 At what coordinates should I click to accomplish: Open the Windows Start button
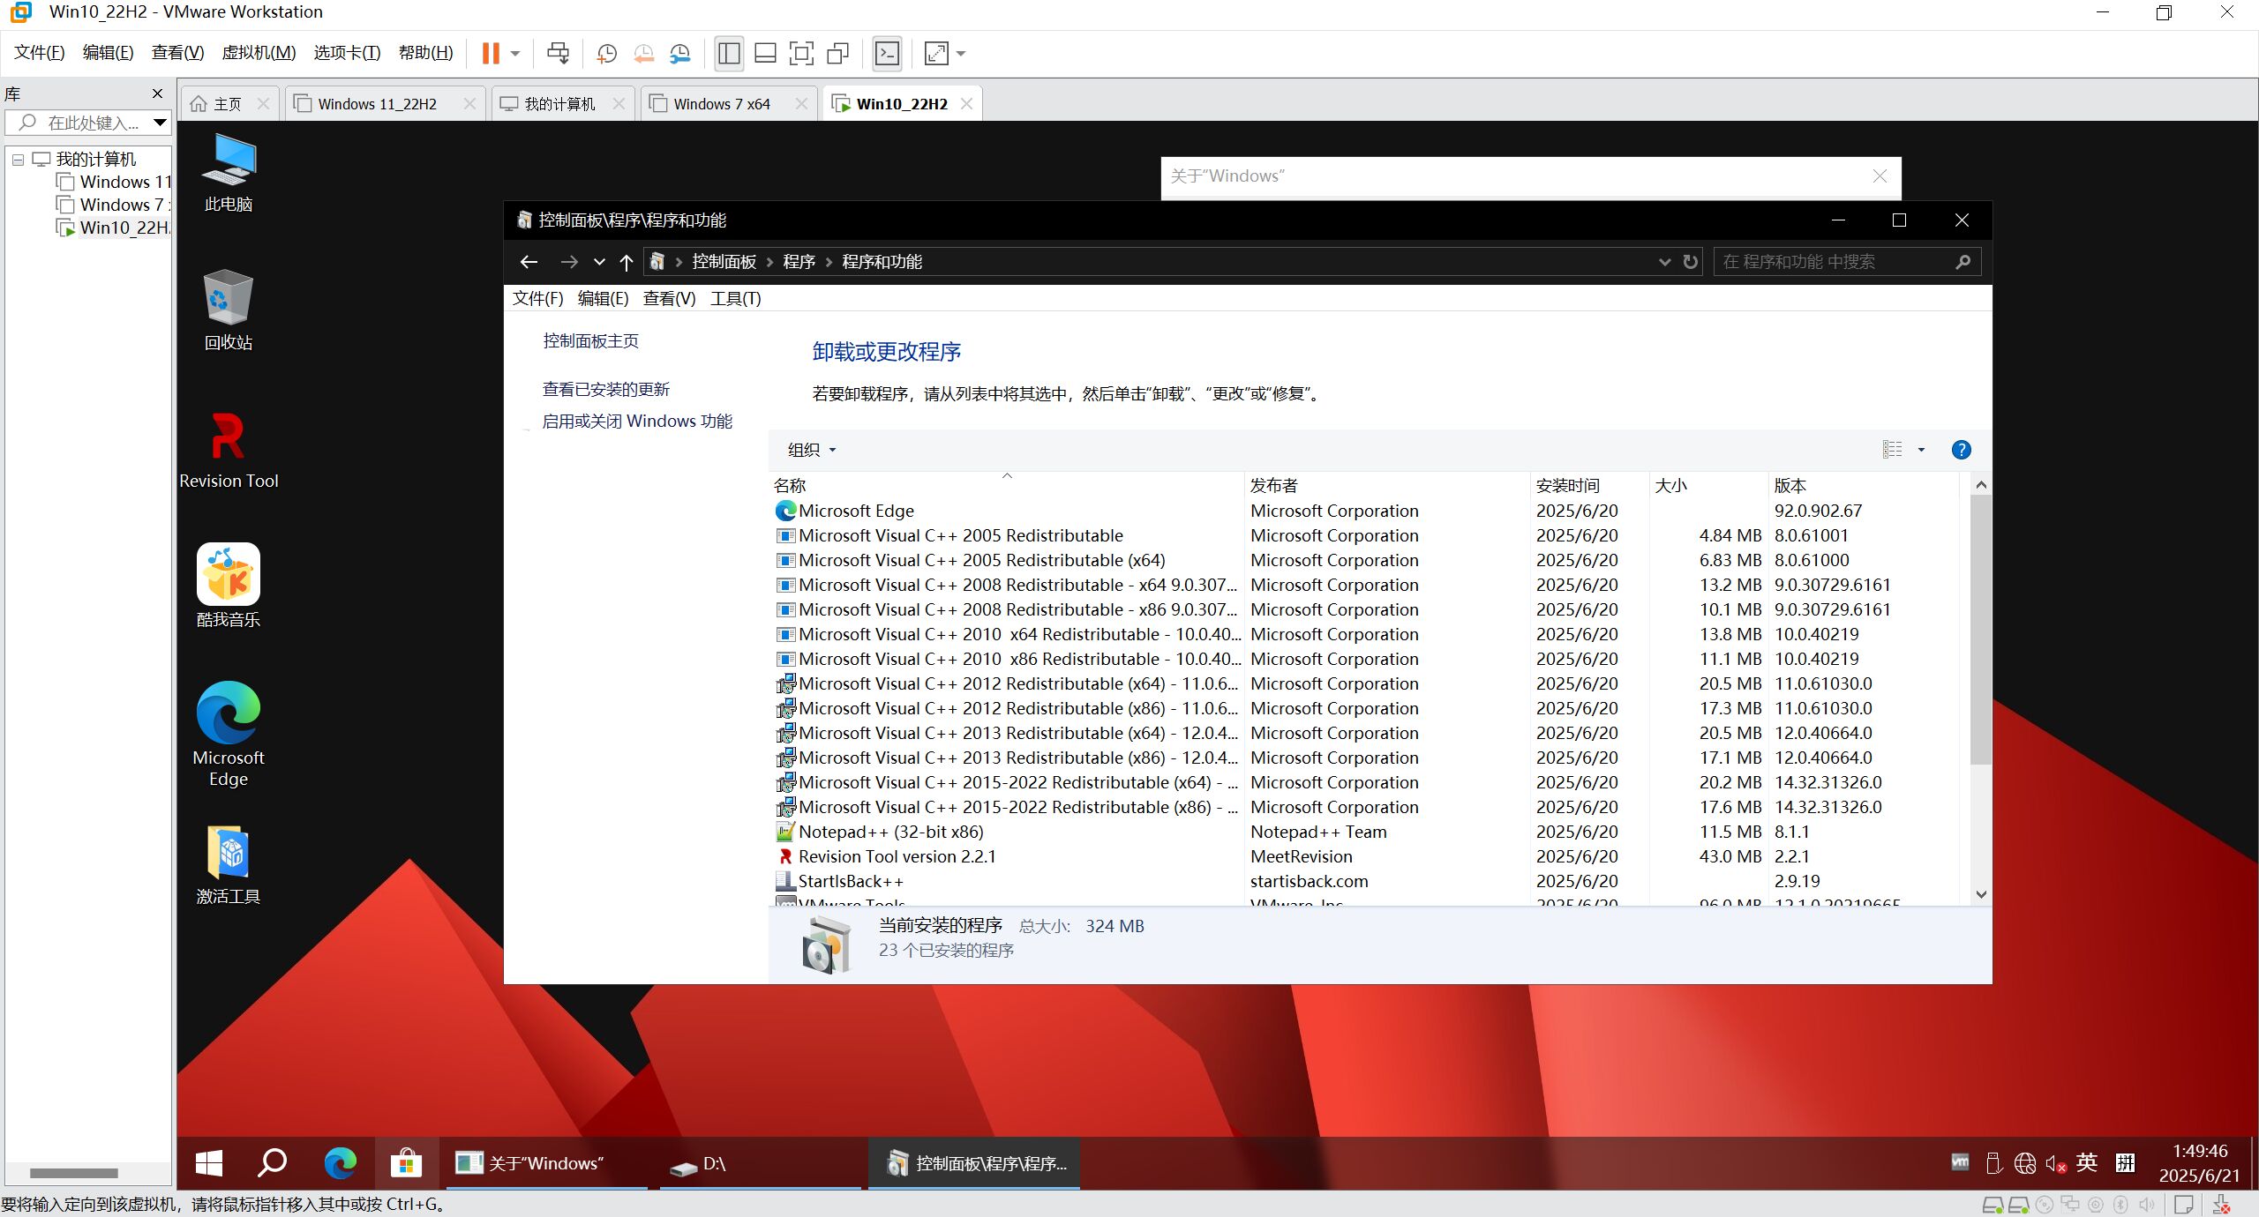(209, 1163)
